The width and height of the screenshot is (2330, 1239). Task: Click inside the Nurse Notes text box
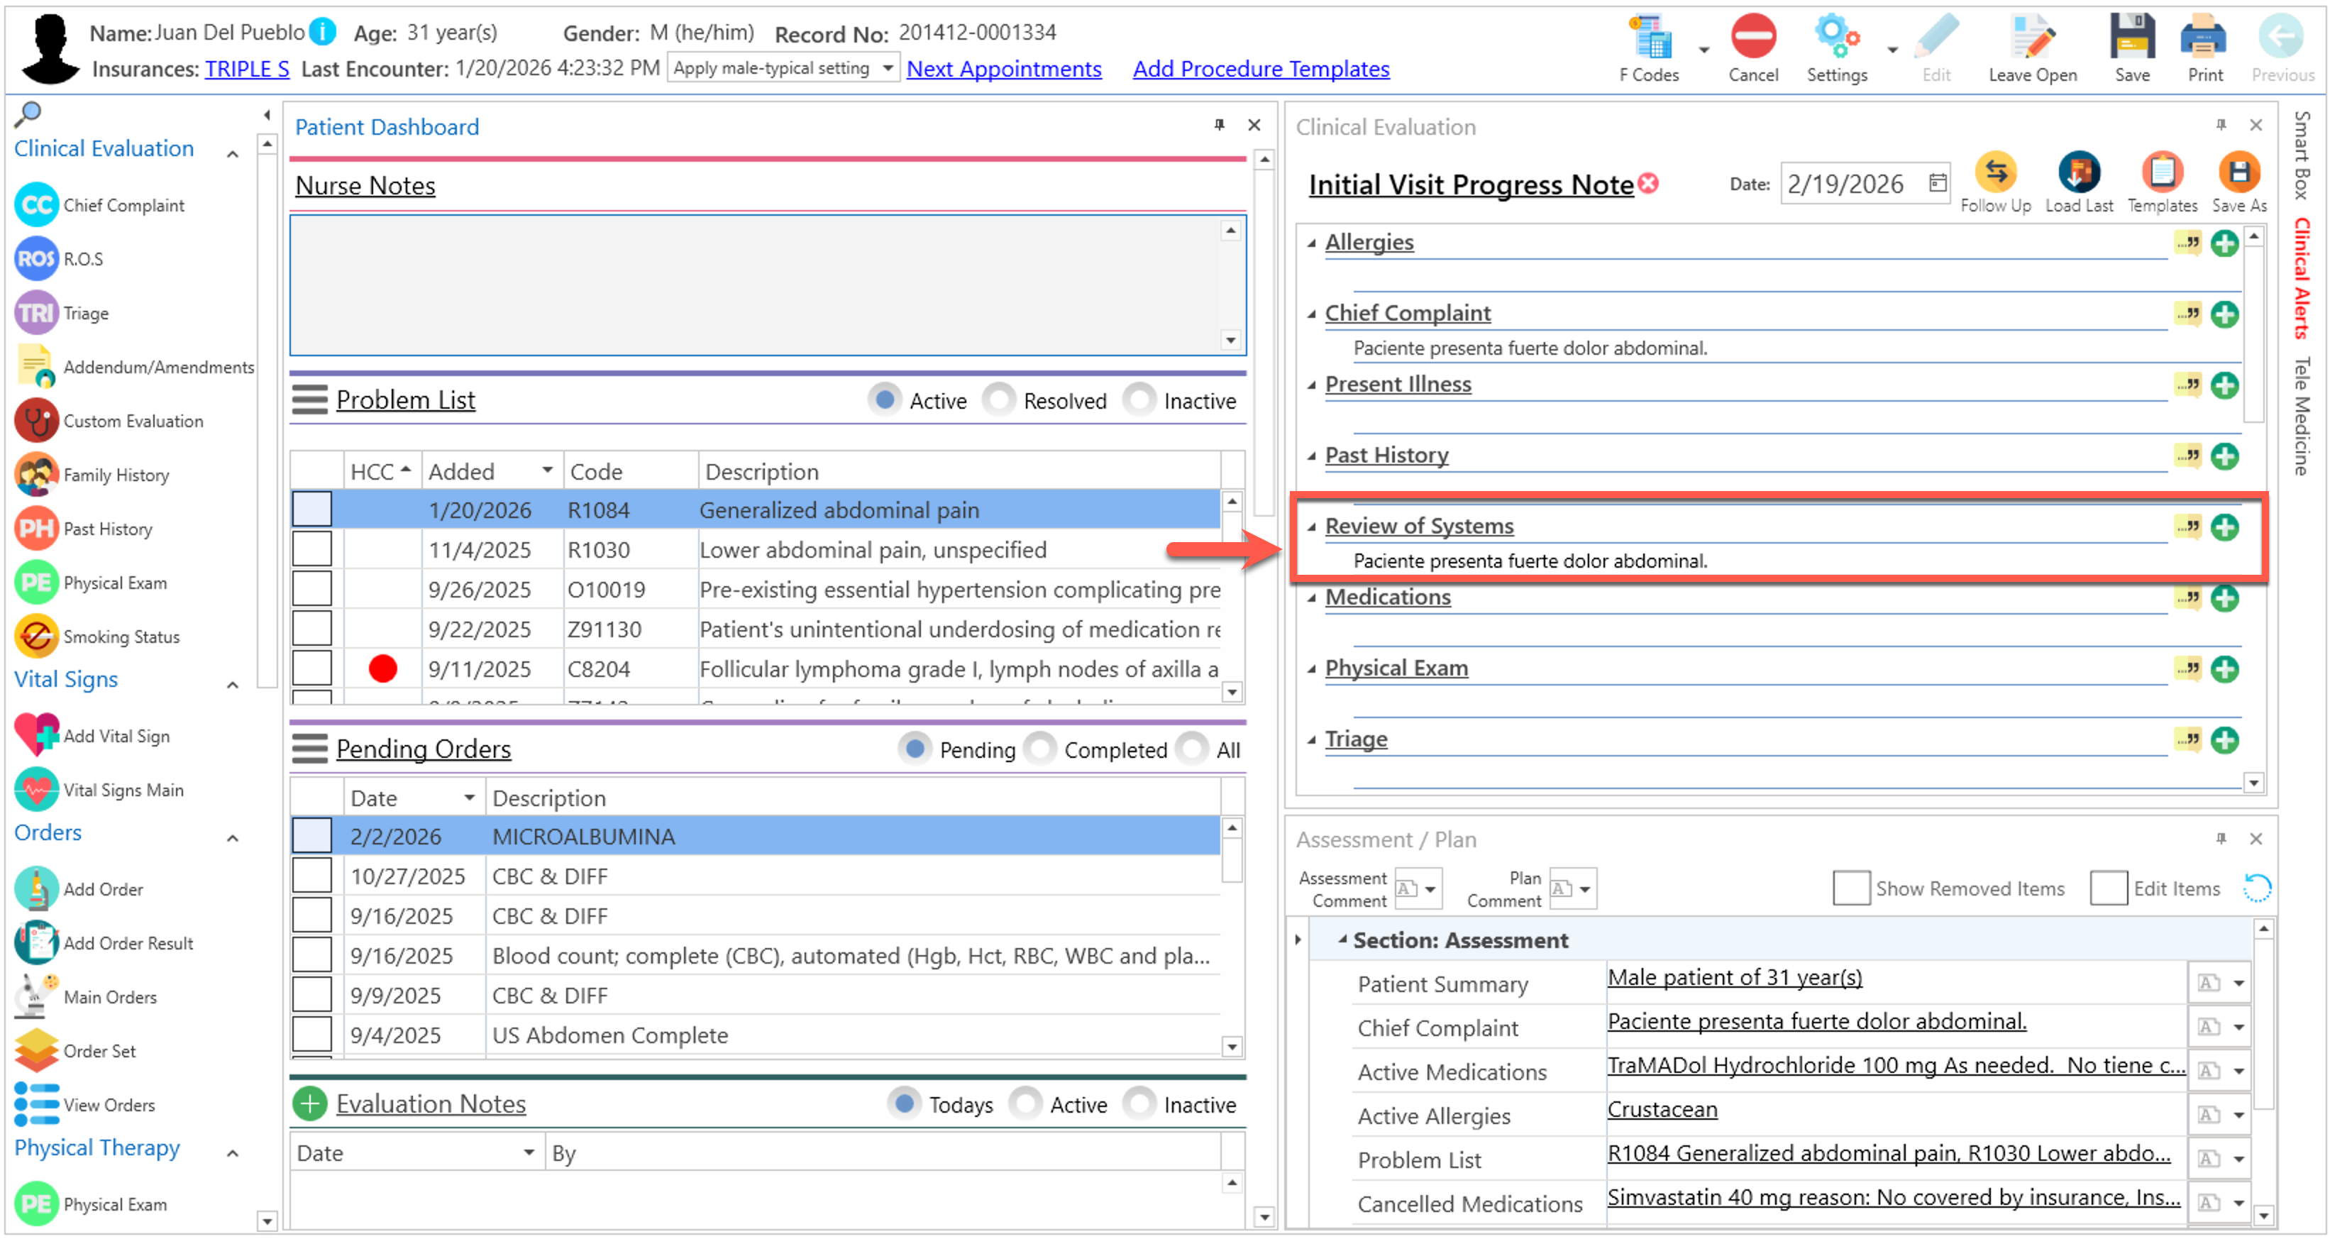tap(755, 285)
